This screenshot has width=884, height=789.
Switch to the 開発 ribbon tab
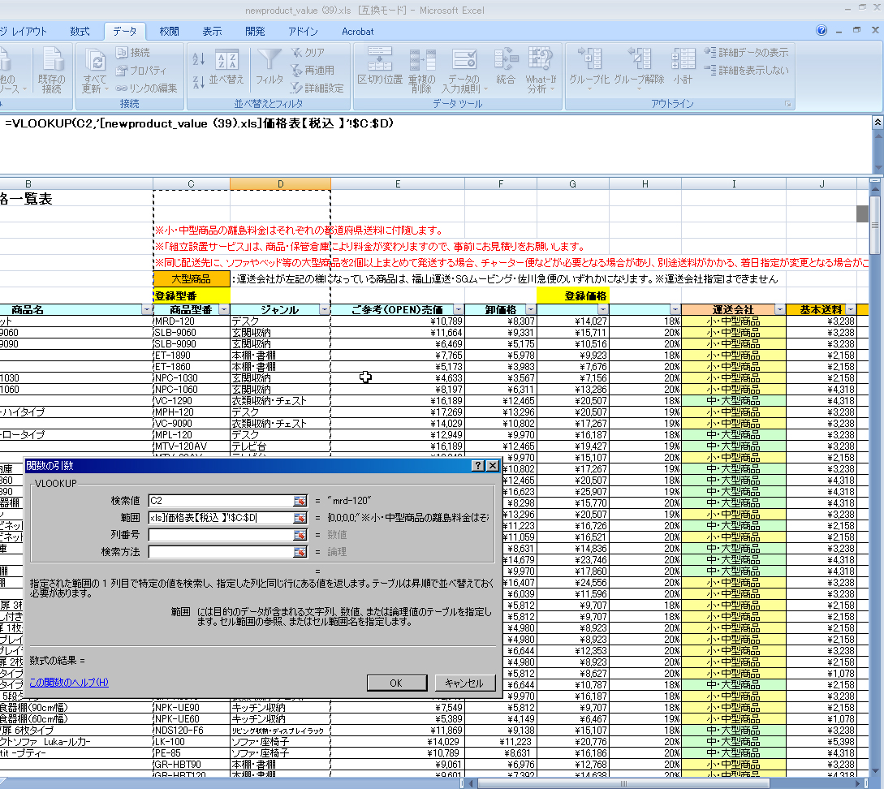255,32
